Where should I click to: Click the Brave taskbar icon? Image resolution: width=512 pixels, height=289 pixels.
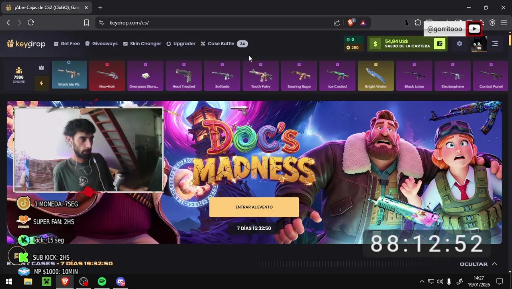pos(65,282)
